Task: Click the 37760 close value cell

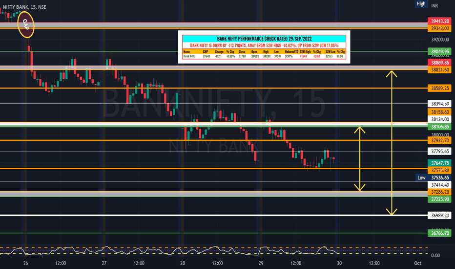Action: coord(242,56)
